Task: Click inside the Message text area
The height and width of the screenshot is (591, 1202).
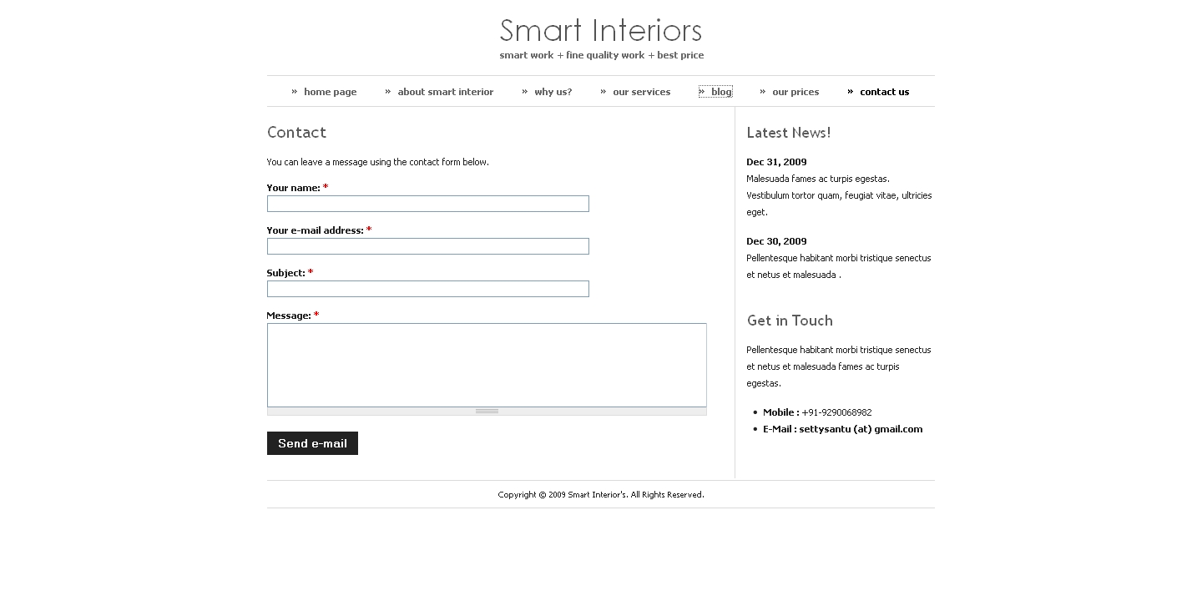Action: tap(487, 365)
